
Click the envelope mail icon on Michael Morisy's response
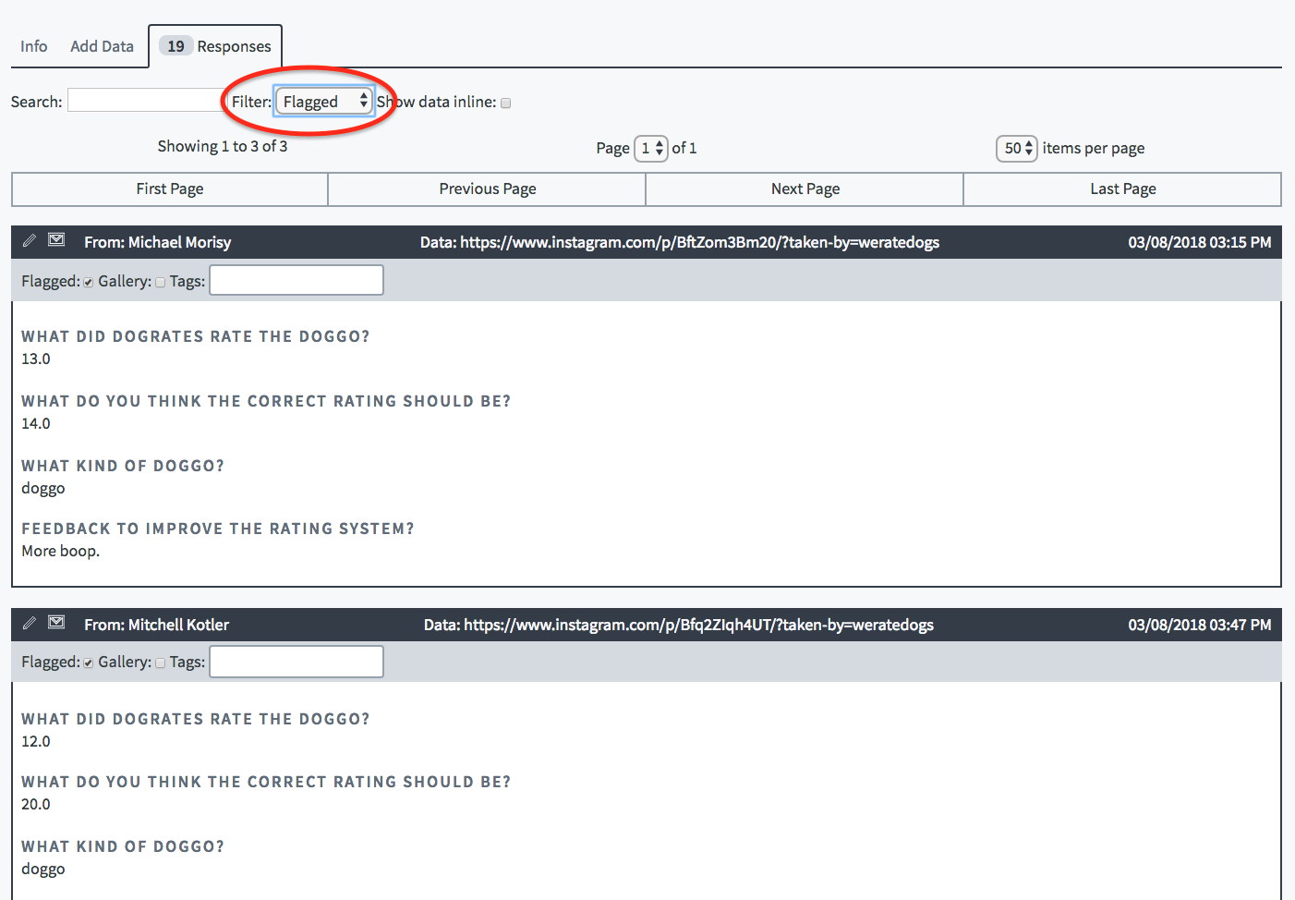[x=56, y=240]
